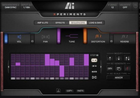Toggle the DISTORTION fX 1 power switch
This screenshot has width=140, height=98.
tap(85, 36)
